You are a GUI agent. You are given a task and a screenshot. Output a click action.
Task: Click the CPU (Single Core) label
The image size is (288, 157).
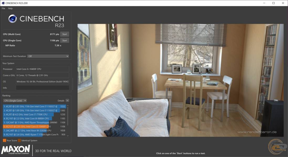tap(12, 41)
